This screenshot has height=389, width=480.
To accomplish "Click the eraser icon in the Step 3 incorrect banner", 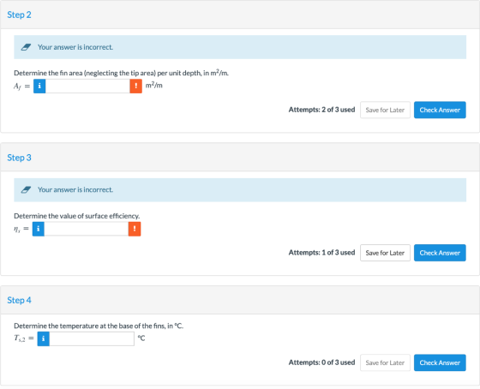I will tap(26, 189).
